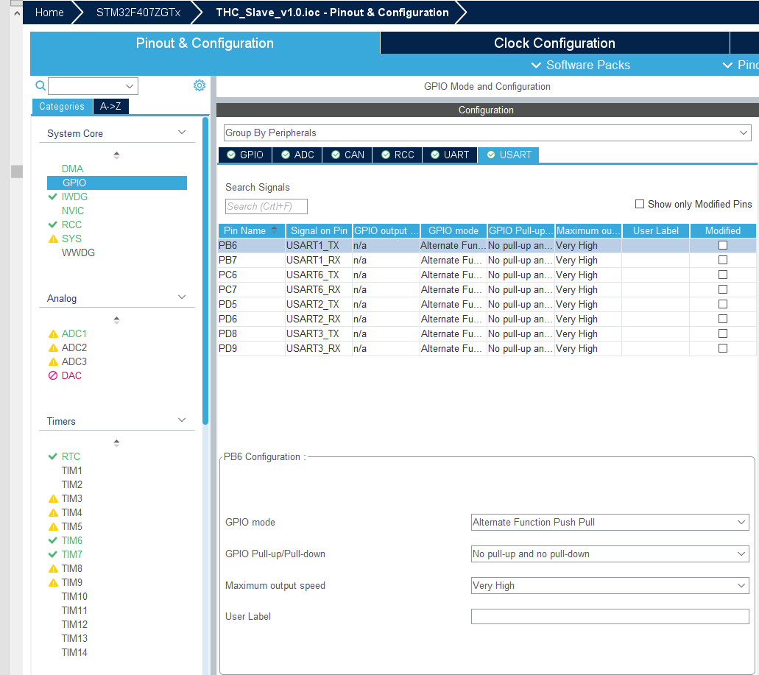Screen dimensions: 759x675
Task: Click the ADC1 warning icon
Action: point(53,334)
